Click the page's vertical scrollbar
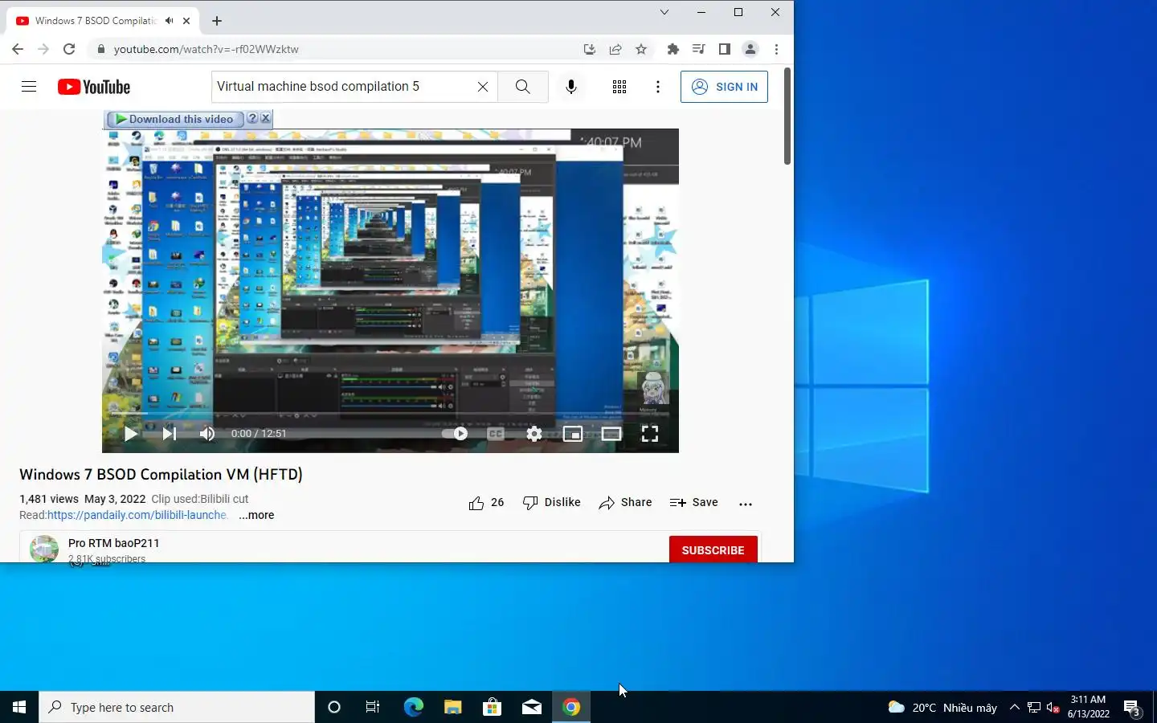 point(787,116)
